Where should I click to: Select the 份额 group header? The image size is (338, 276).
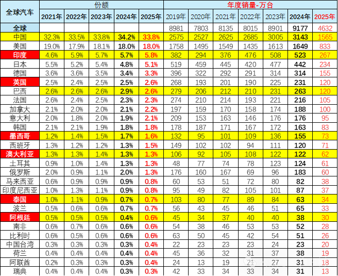[x=102, y=5]
